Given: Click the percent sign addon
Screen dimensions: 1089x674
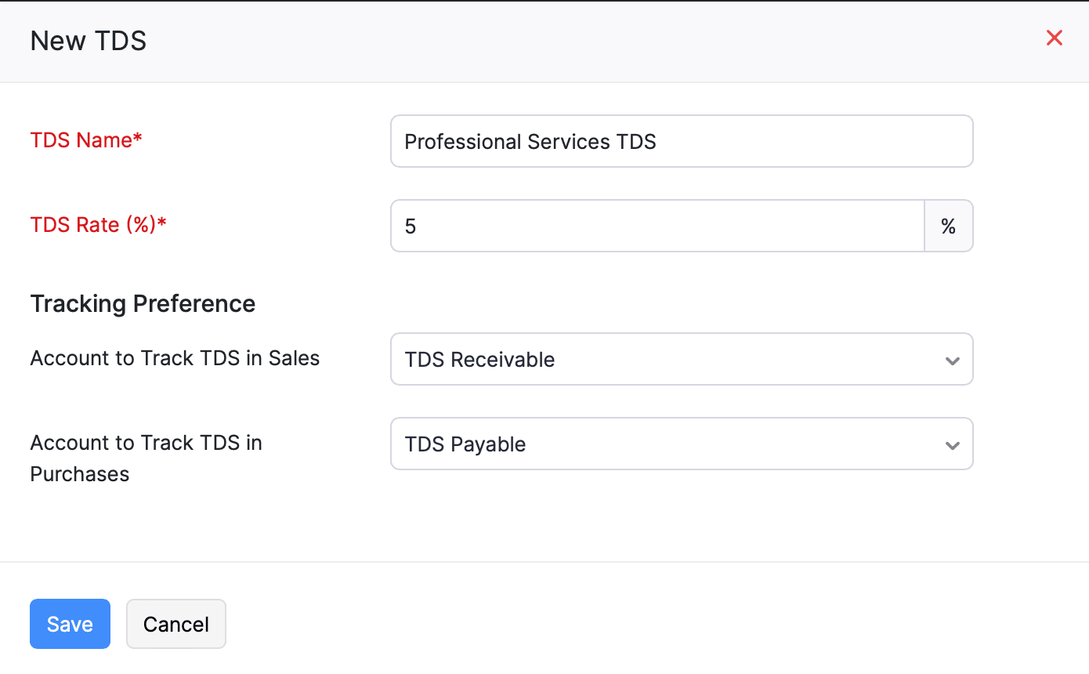Looking at the screenshot, I should coord(949,226).
